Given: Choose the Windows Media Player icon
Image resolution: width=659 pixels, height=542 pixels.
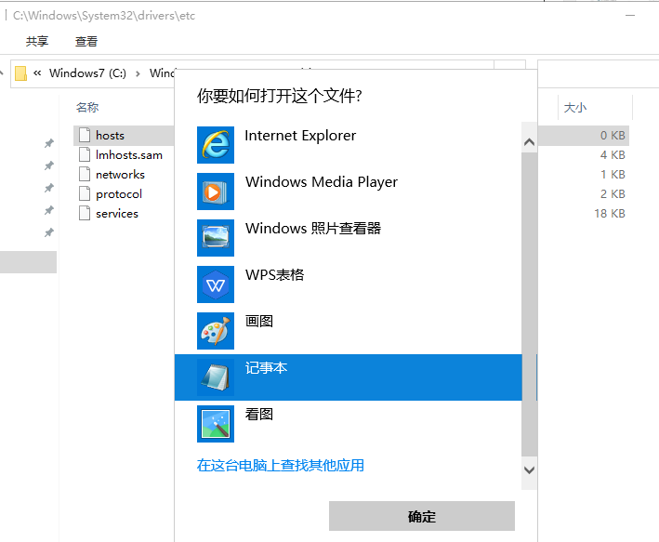Looking at the screenshot, I should tap(216, 192).
